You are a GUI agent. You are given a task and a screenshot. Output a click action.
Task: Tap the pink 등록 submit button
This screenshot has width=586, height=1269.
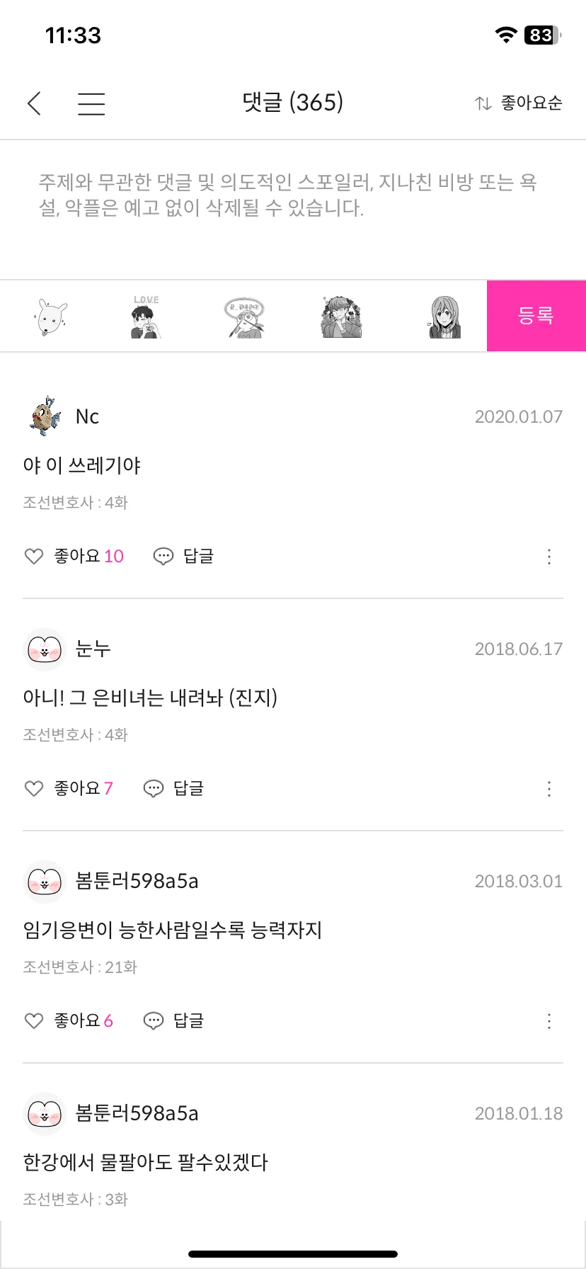pyautogui.click(x=536, y=316)
